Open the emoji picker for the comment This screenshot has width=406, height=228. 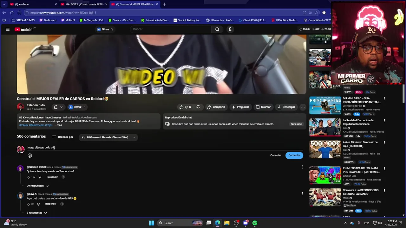click(x=30, y=155)
